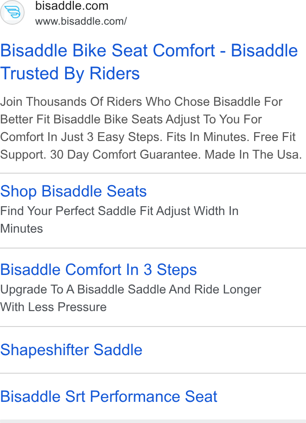Click 'Find Your Perfect Saddle Fit' description
306x423 pixels.
point(76,211)
